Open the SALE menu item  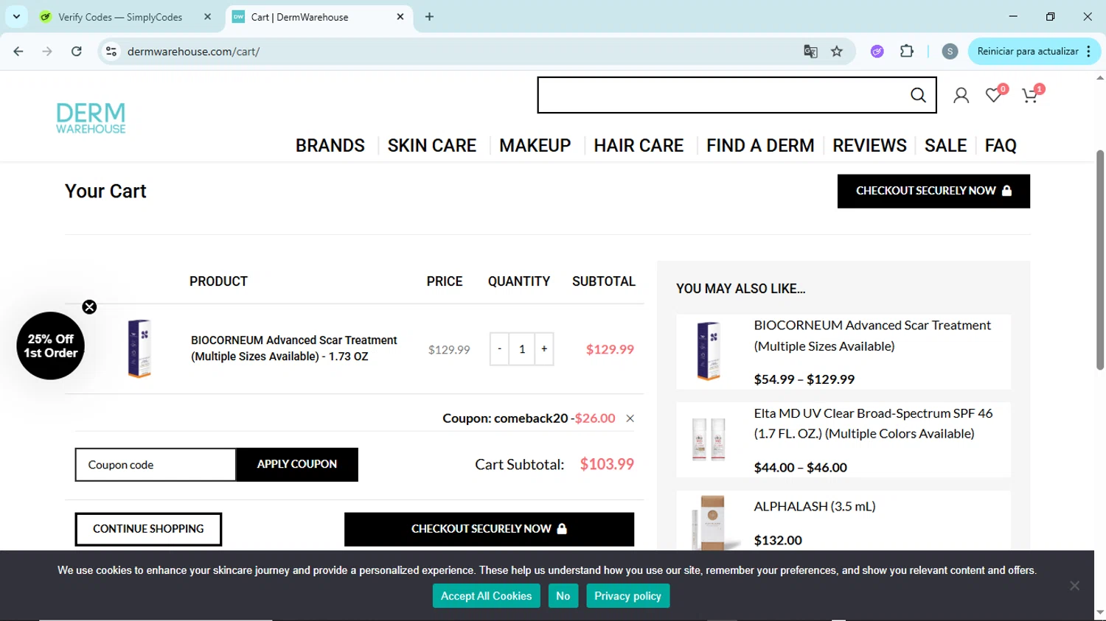(945, 146)
